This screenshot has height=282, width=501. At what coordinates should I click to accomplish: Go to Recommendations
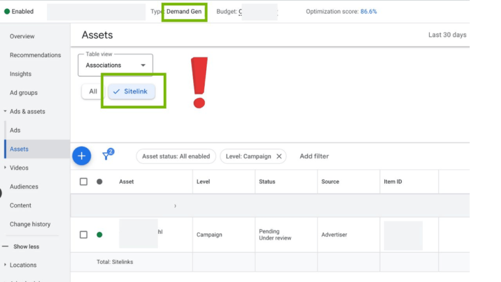35,55
